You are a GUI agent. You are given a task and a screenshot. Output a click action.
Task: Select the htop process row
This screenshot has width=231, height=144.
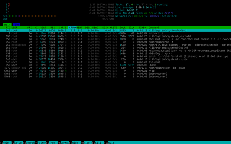(x=115, y=71)
